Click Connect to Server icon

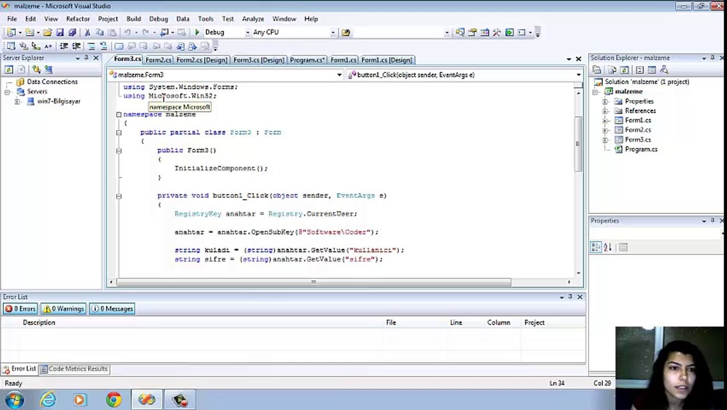coord(48,69)
